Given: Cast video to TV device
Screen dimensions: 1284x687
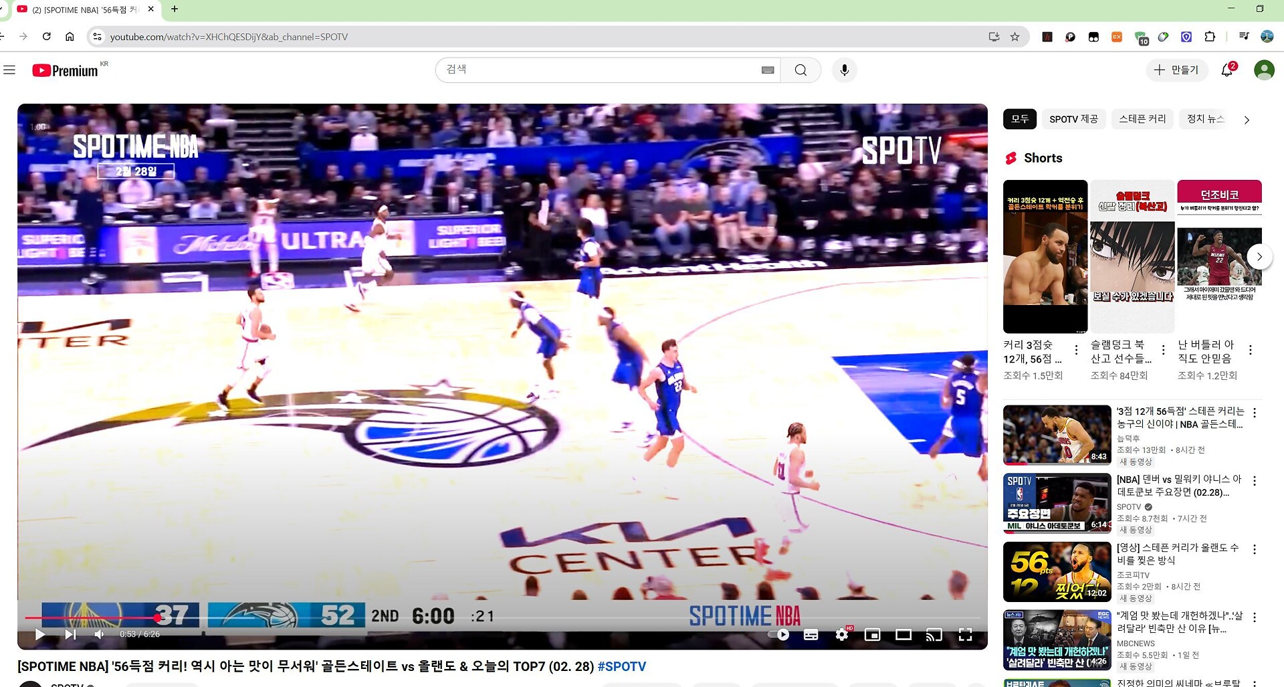Looking at the screenshot, I should pos(934,634).
